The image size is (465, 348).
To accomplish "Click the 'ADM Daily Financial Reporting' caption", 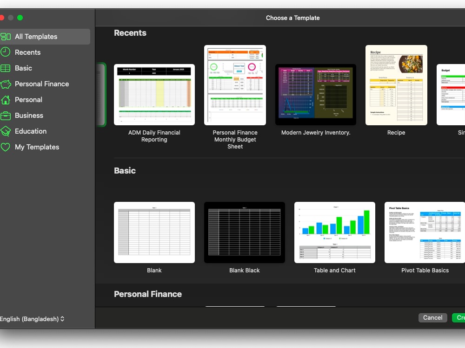I will pos(154,136).
